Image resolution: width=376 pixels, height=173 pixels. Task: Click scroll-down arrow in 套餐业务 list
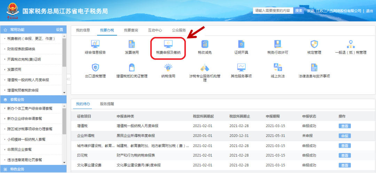pos(64,162)
